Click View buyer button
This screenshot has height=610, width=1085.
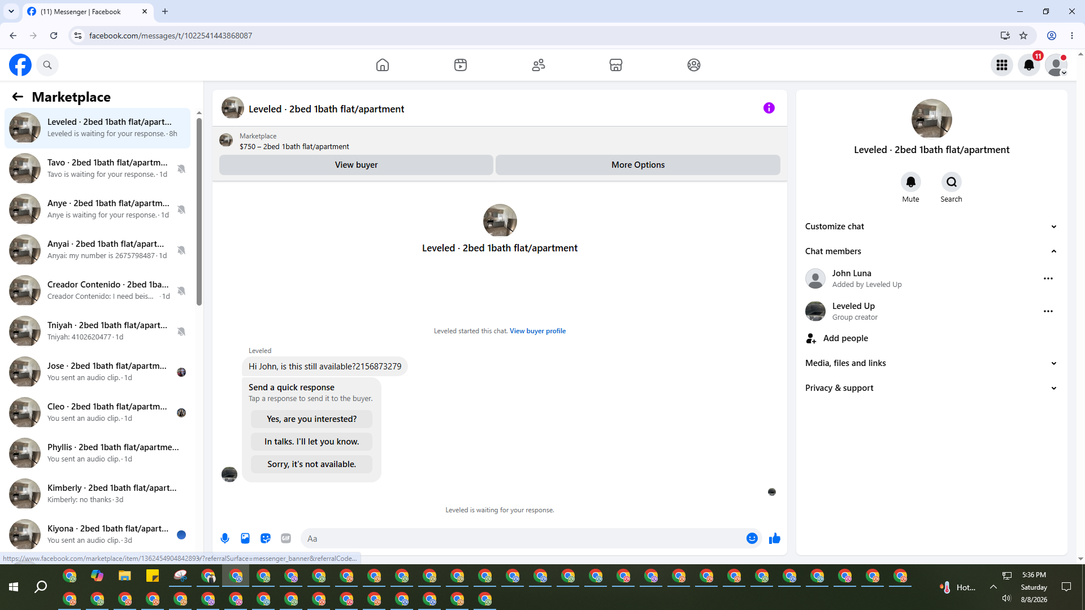(x=356, y=165)
